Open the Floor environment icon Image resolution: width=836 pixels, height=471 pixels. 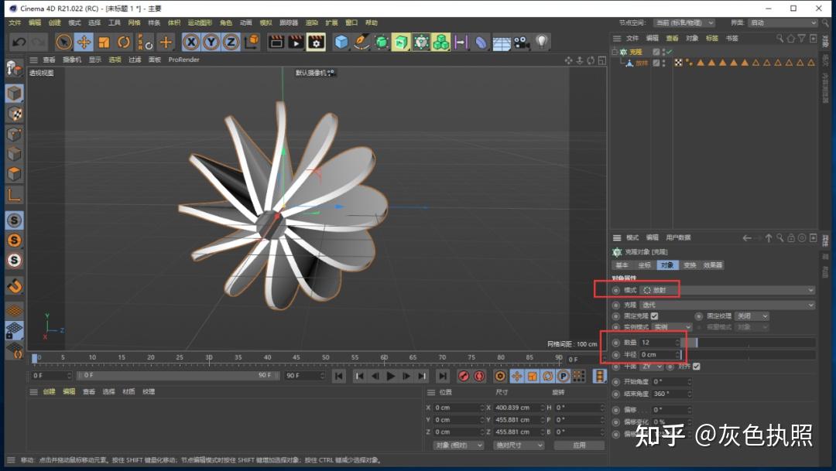tap(501, 43)
